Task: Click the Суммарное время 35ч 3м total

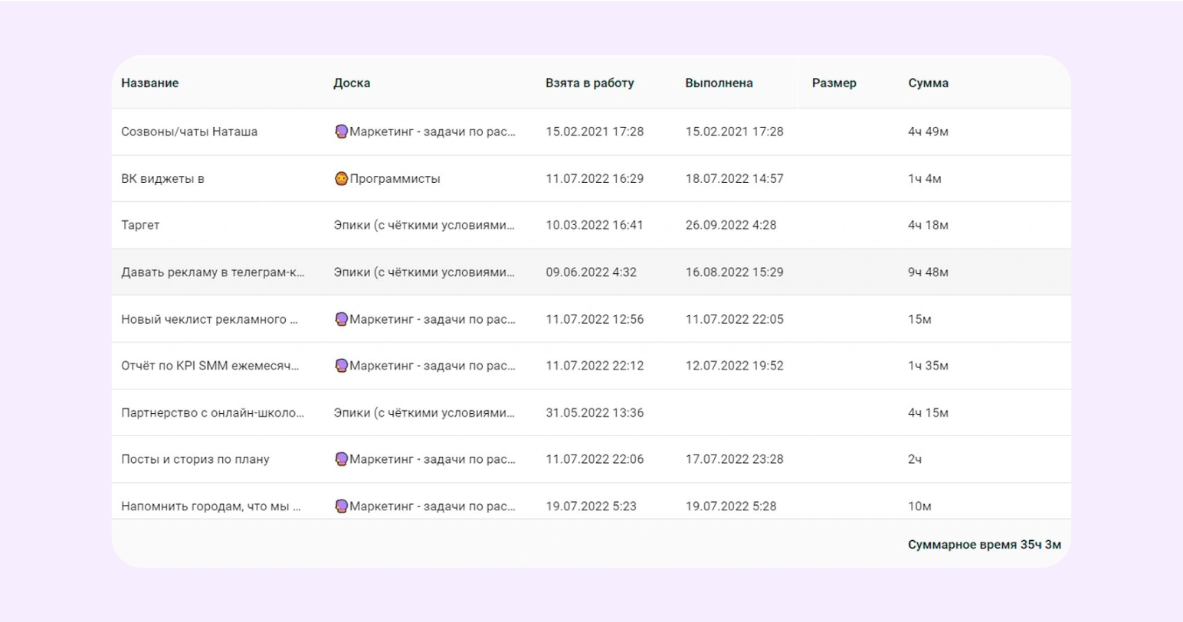Action: (985, 545)
